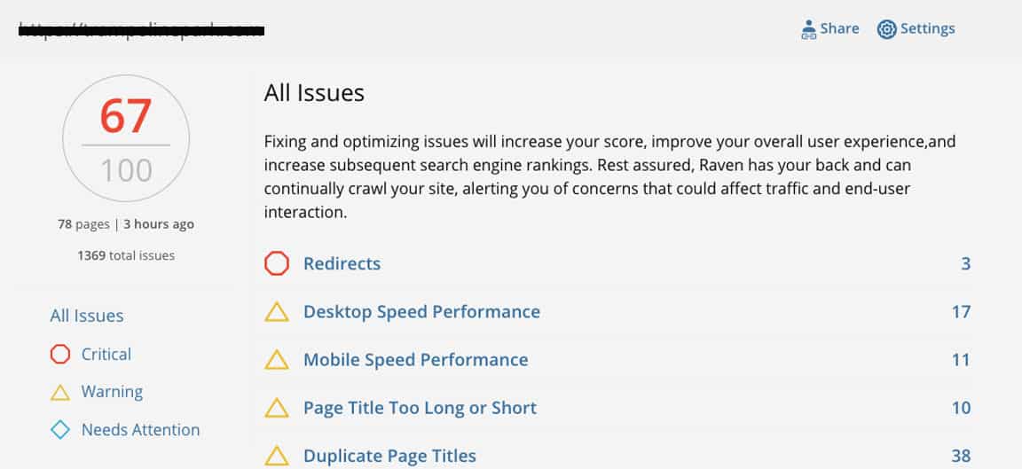The width and height of the screenshot is (1022, 469).
Task: Click the Page Title count 10
Action: 962,409
